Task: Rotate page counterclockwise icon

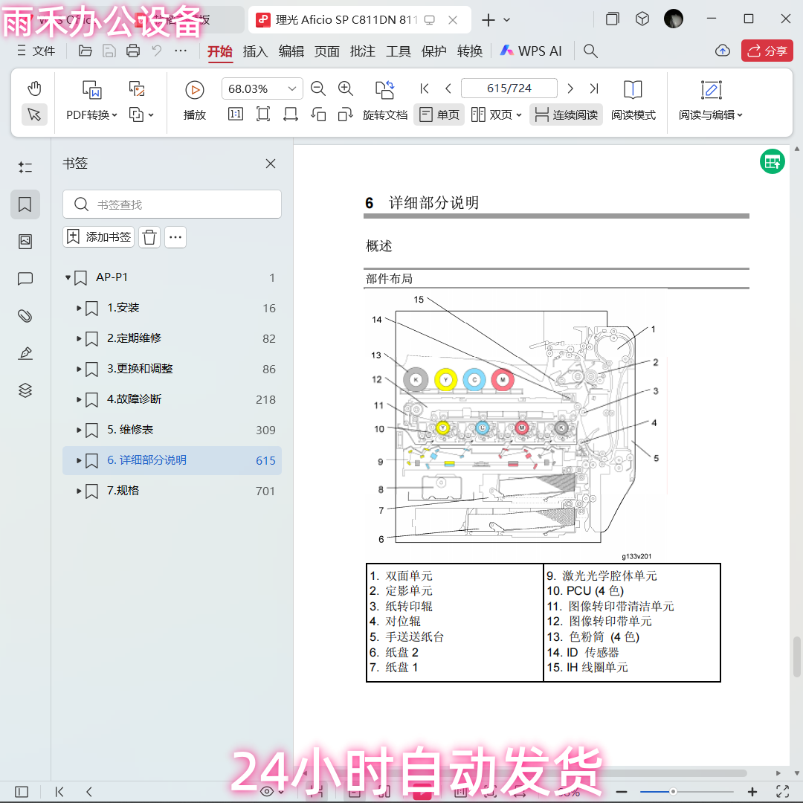Action: coord(318,115)
